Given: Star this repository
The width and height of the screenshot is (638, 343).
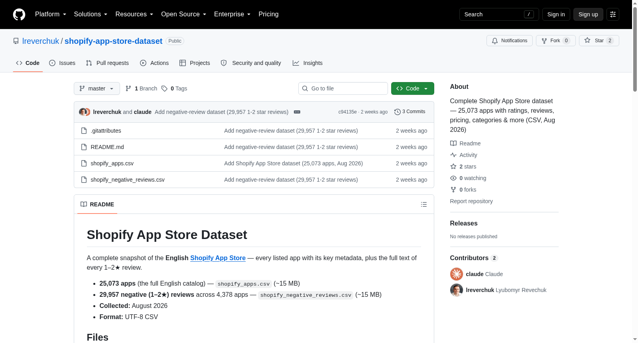Looking at the screenshot, I should click(x=599, y=41).
